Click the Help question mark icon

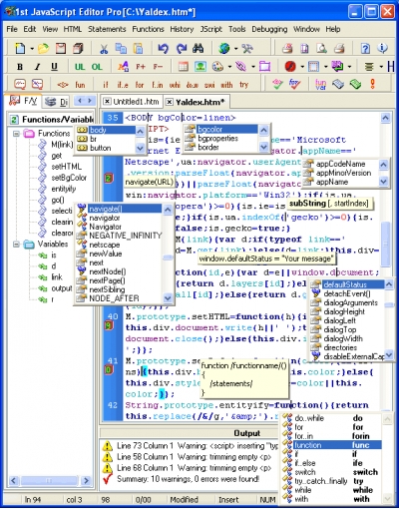365,49
